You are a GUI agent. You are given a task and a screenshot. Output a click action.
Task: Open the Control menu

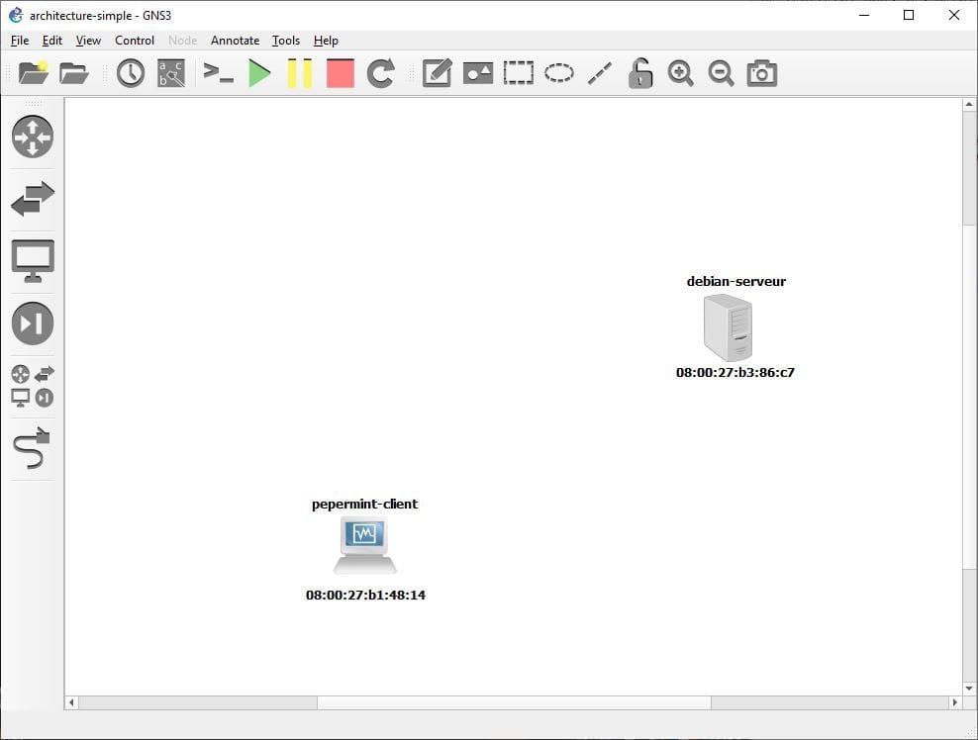135,41
